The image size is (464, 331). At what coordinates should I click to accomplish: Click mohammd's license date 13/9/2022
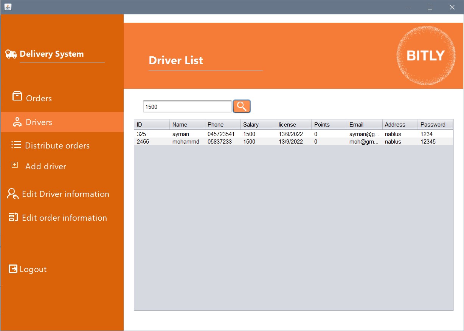pyautogui.click(x=294, y=142)
